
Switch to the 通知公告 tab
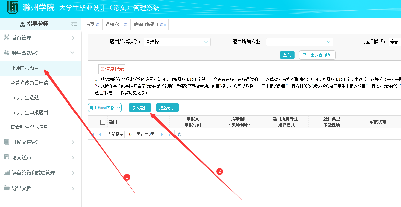tap(114, 25)
